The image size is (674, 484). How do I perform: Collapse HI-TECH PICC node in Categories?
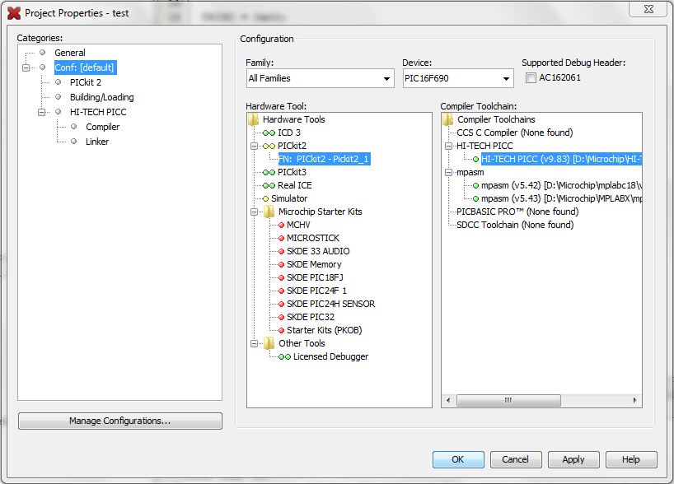42,112
